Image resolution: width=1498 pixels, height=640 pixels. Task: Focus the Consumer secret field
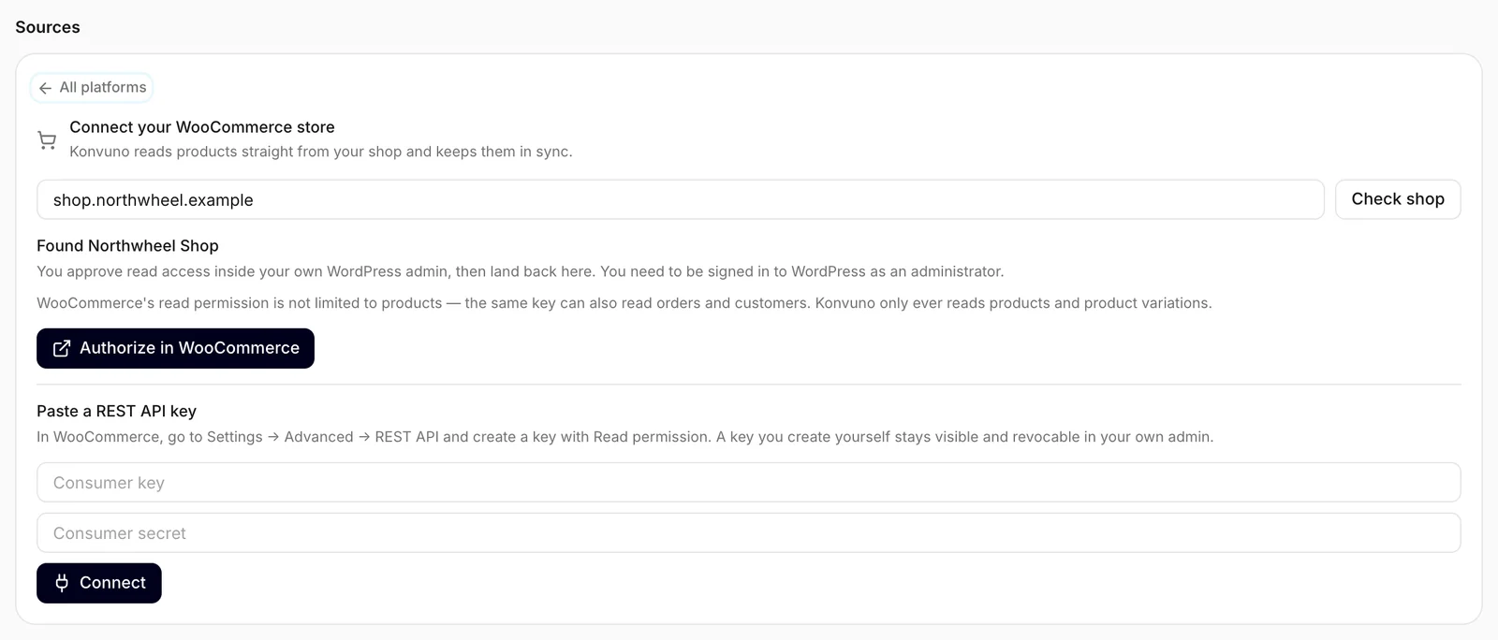tap(749, 533)
